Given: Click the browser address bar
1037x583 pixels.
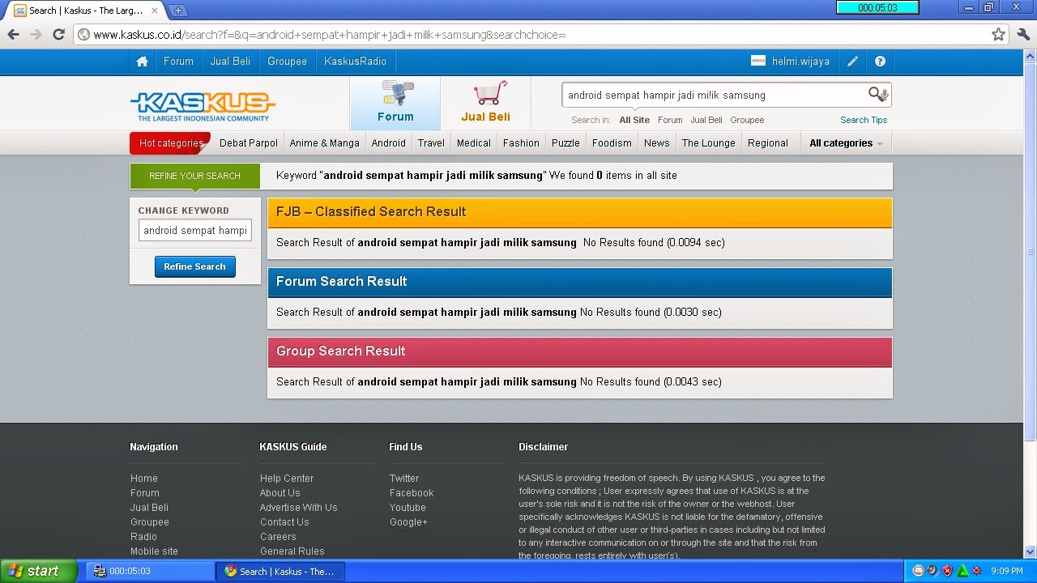Looking at the screenshot, I should pos(535,35).
